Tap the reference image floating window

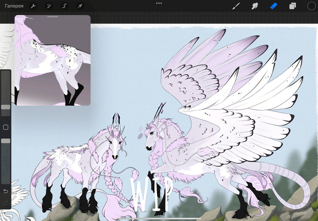pos(52,60)
